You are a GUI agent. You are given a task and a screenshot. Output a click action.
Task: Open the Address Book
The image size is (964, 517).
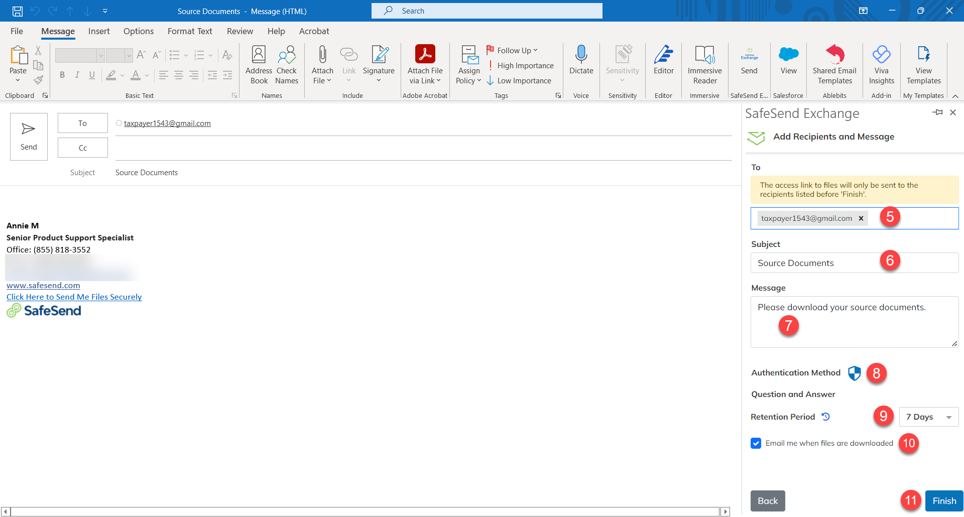pos(259,64)
